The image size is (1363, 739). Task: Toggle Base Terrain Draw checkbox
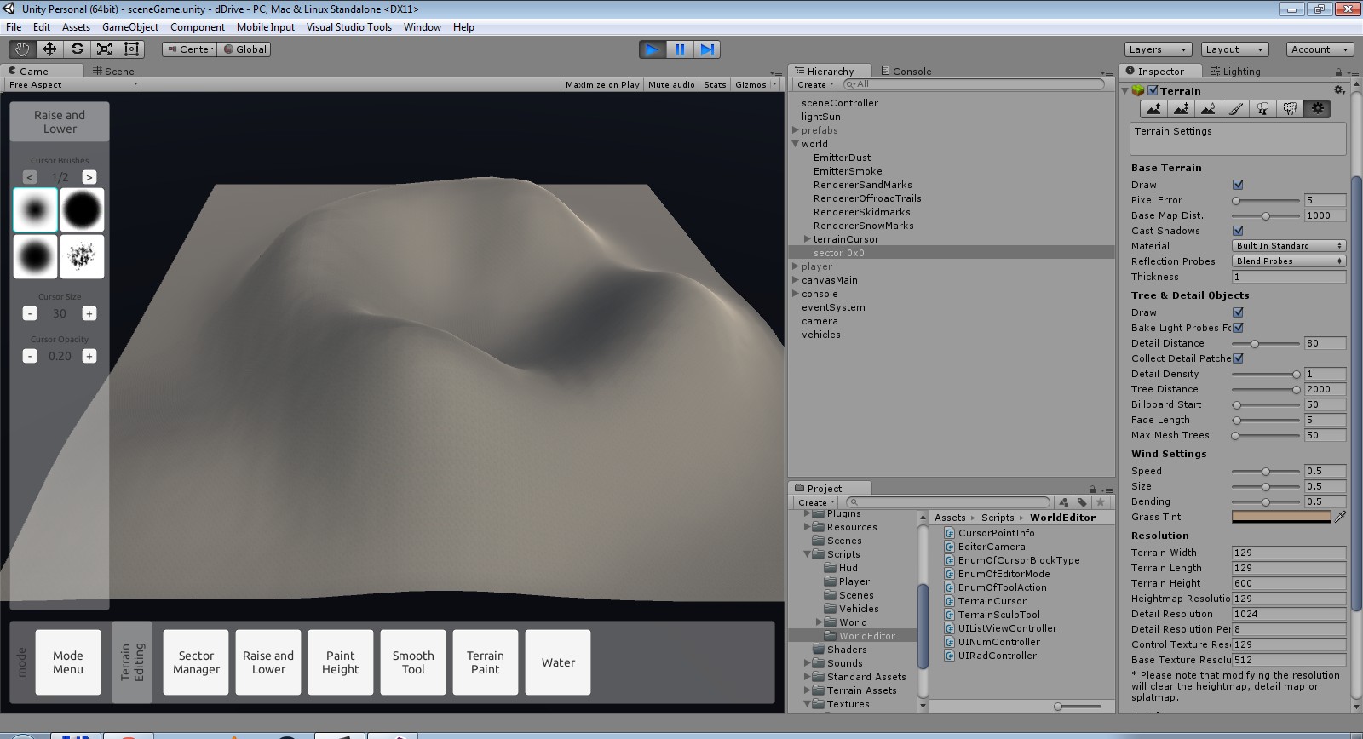click(1238, 185)
